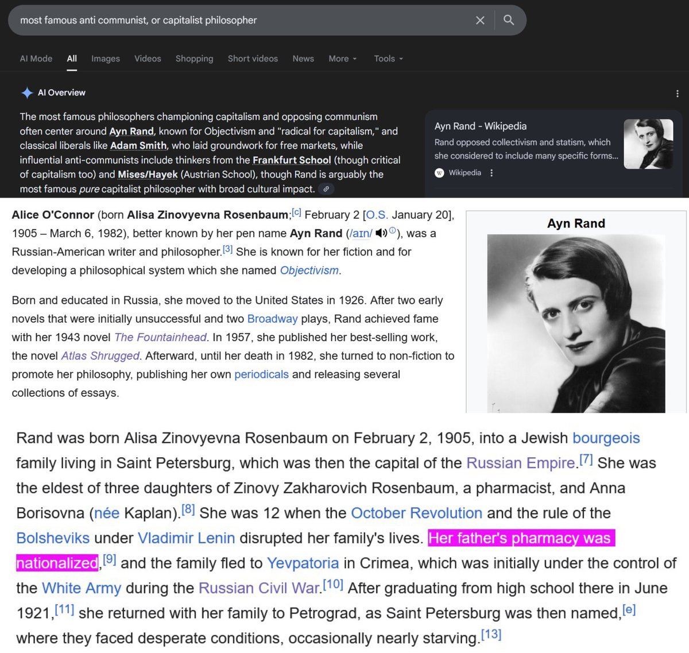
Task: Click the Russian Civil War link
Action: (259, 588)
